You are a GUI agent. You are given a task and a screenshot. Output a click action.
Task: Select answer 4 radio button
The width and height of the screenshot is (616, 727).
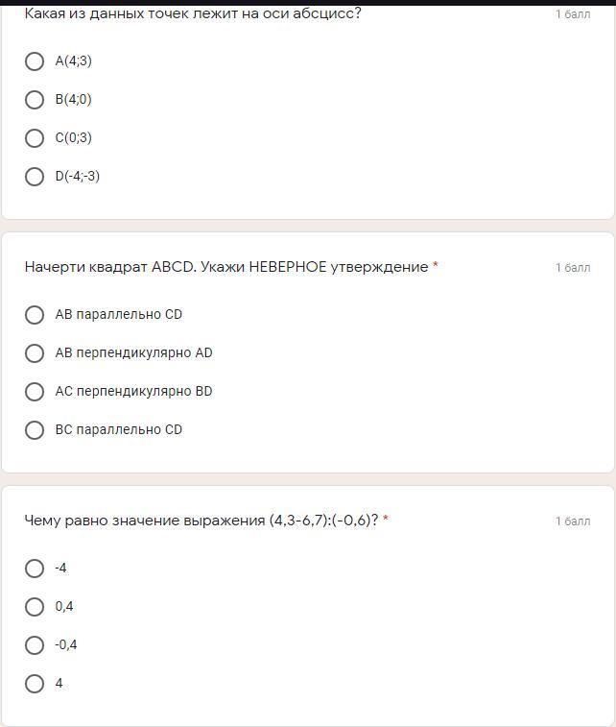pyautogui.click(x=35, y=684)
